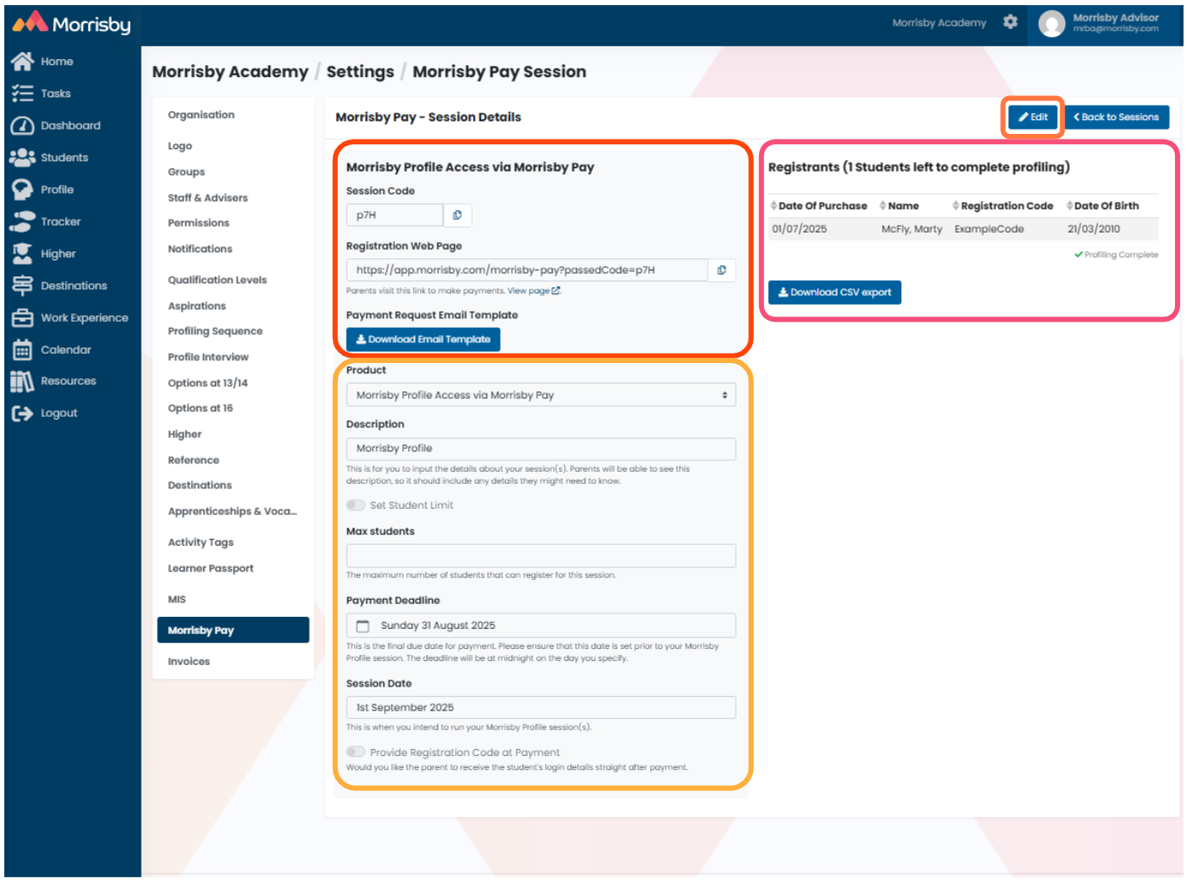The width and height of the screenshot is (1187, 883).
Task: Go Back to Sessions
Action: [x=1116, y=117]
